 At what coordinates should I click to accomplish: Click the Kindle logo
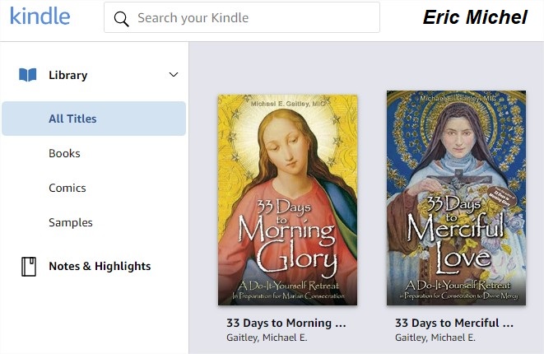point(40,16)
